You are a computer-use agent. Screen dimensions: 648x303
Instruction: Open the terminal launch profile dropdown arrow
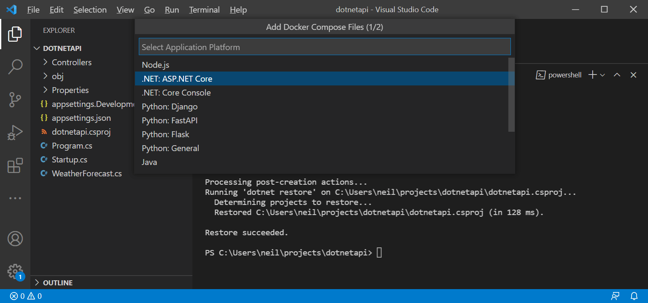[x=602, y=75]
